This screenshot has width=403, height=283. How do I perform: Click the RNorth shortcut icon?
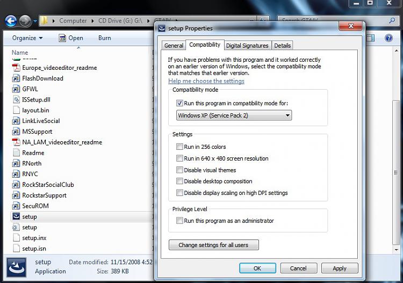pyautogui.click(x=16, y=163)
